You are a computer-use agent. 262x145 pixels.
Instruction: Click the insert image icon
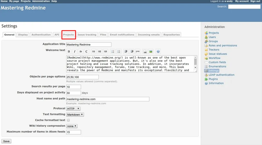pyautogui.click(x=151, y=52)
